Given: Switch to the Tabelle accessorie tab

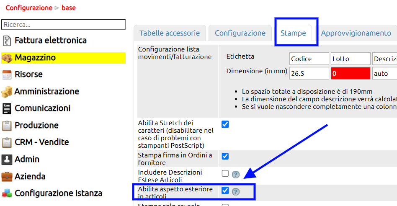Looking at the screenshot, I should (x=170, y=33).
